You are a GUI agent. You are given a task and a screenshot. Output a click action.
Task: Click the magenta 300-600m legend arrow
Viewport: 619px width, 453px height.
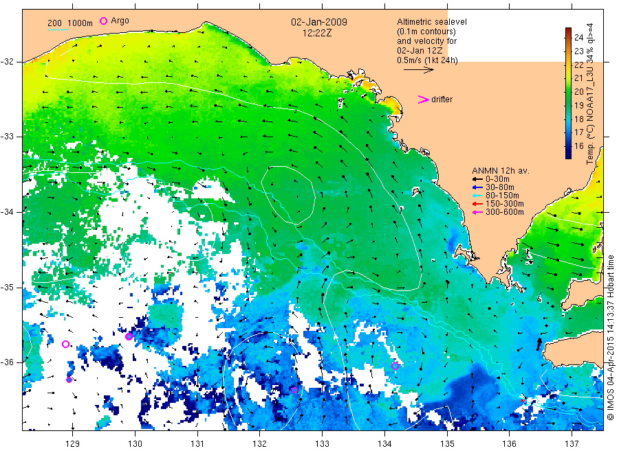[x=478, y=212]
